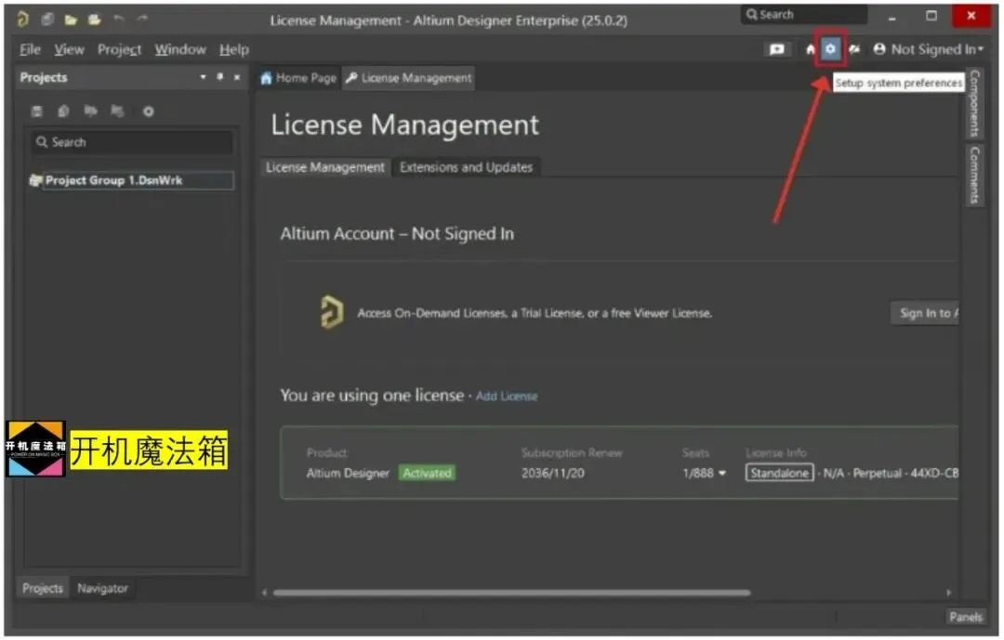Select the Projects tab at panel bottom
Image resolution: width=1004 pixels, height=640 pixels.
pyautogui.click(x=43, y=588)
